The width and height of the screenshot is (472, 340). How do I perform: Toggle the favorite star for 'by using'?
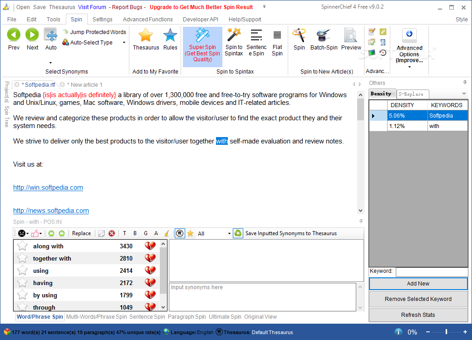22,295
